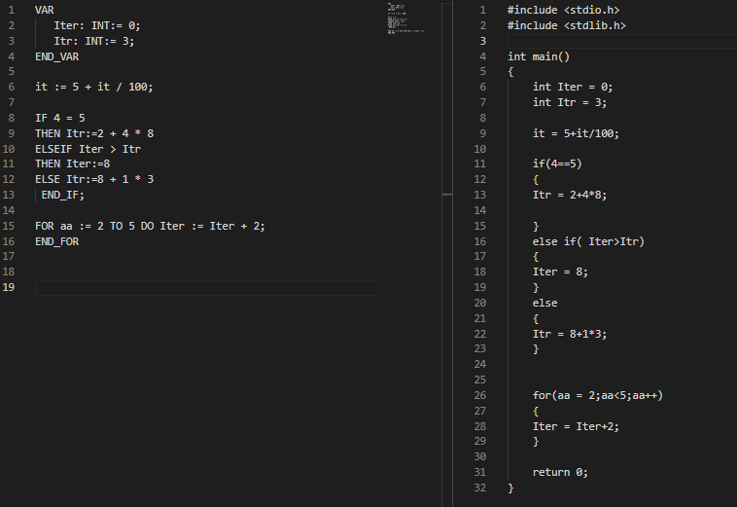Click the 'Itr: INT:= 3;' declaration line
The width and height of the screenshot is (737, 507).
tap(94, 41)
